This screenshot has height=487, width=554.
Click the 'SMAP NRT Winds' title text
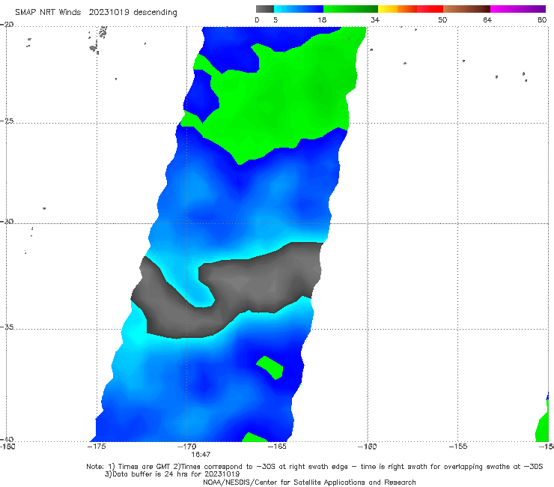click(x=48, y=13)
